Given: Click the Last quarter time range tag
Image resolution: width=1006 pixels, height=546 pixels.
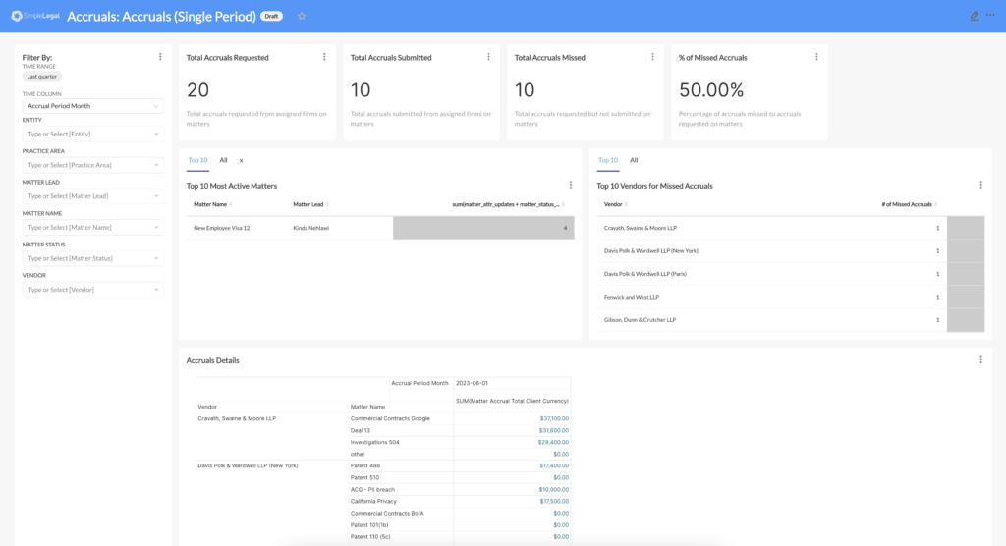Looking at the screenshot, I should (42, 76).
